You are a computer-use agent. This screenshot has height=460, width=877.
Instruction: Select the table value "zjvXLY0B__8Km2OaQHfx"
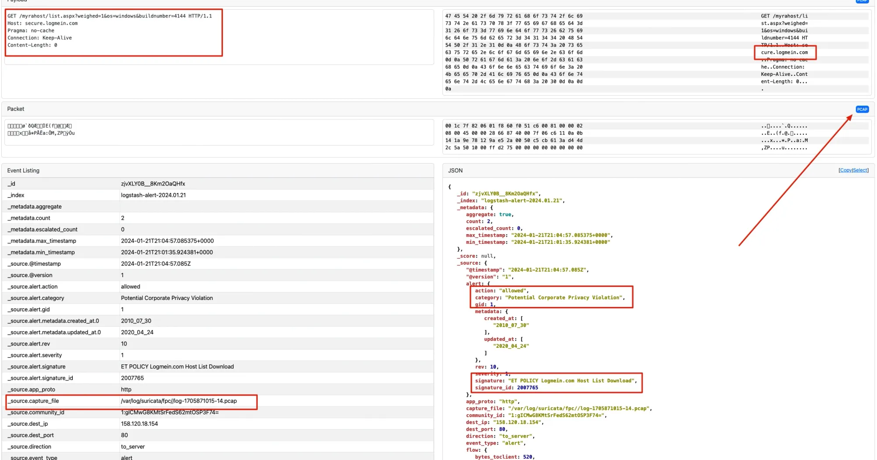click(x=153, y=184)
